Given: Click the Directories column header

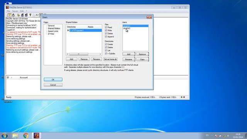Looking at the screenshot, I should click(71, 27).
